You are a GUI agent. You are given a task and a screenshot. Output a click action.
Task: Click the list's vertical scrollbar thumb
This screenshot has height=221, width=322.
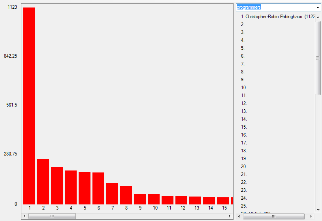(318, 58)
